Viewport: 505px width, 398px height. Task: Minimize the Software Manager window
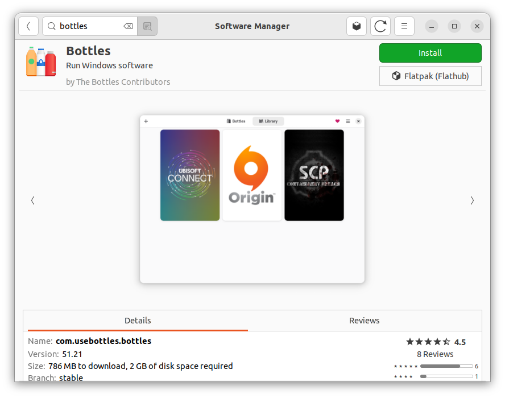pos(432,26)
